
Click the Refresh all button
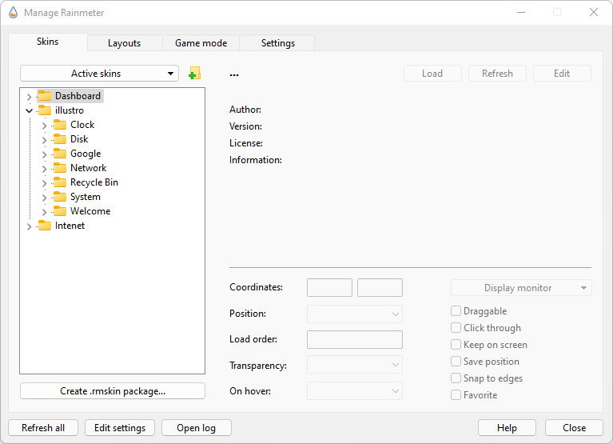click(x=43, y=427)
